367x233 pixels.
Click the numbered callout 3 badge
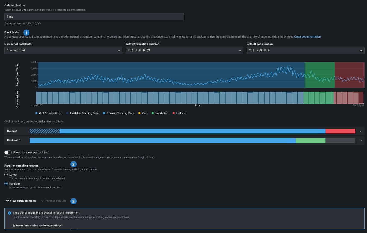73,201
